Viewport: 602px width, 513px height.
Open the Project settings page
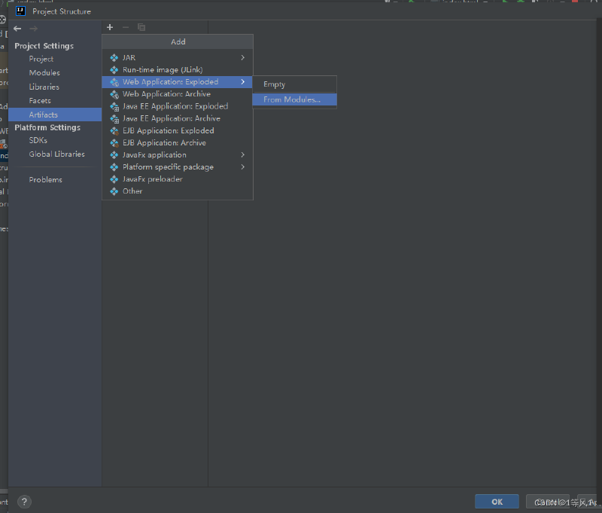(x=41, y=60)
